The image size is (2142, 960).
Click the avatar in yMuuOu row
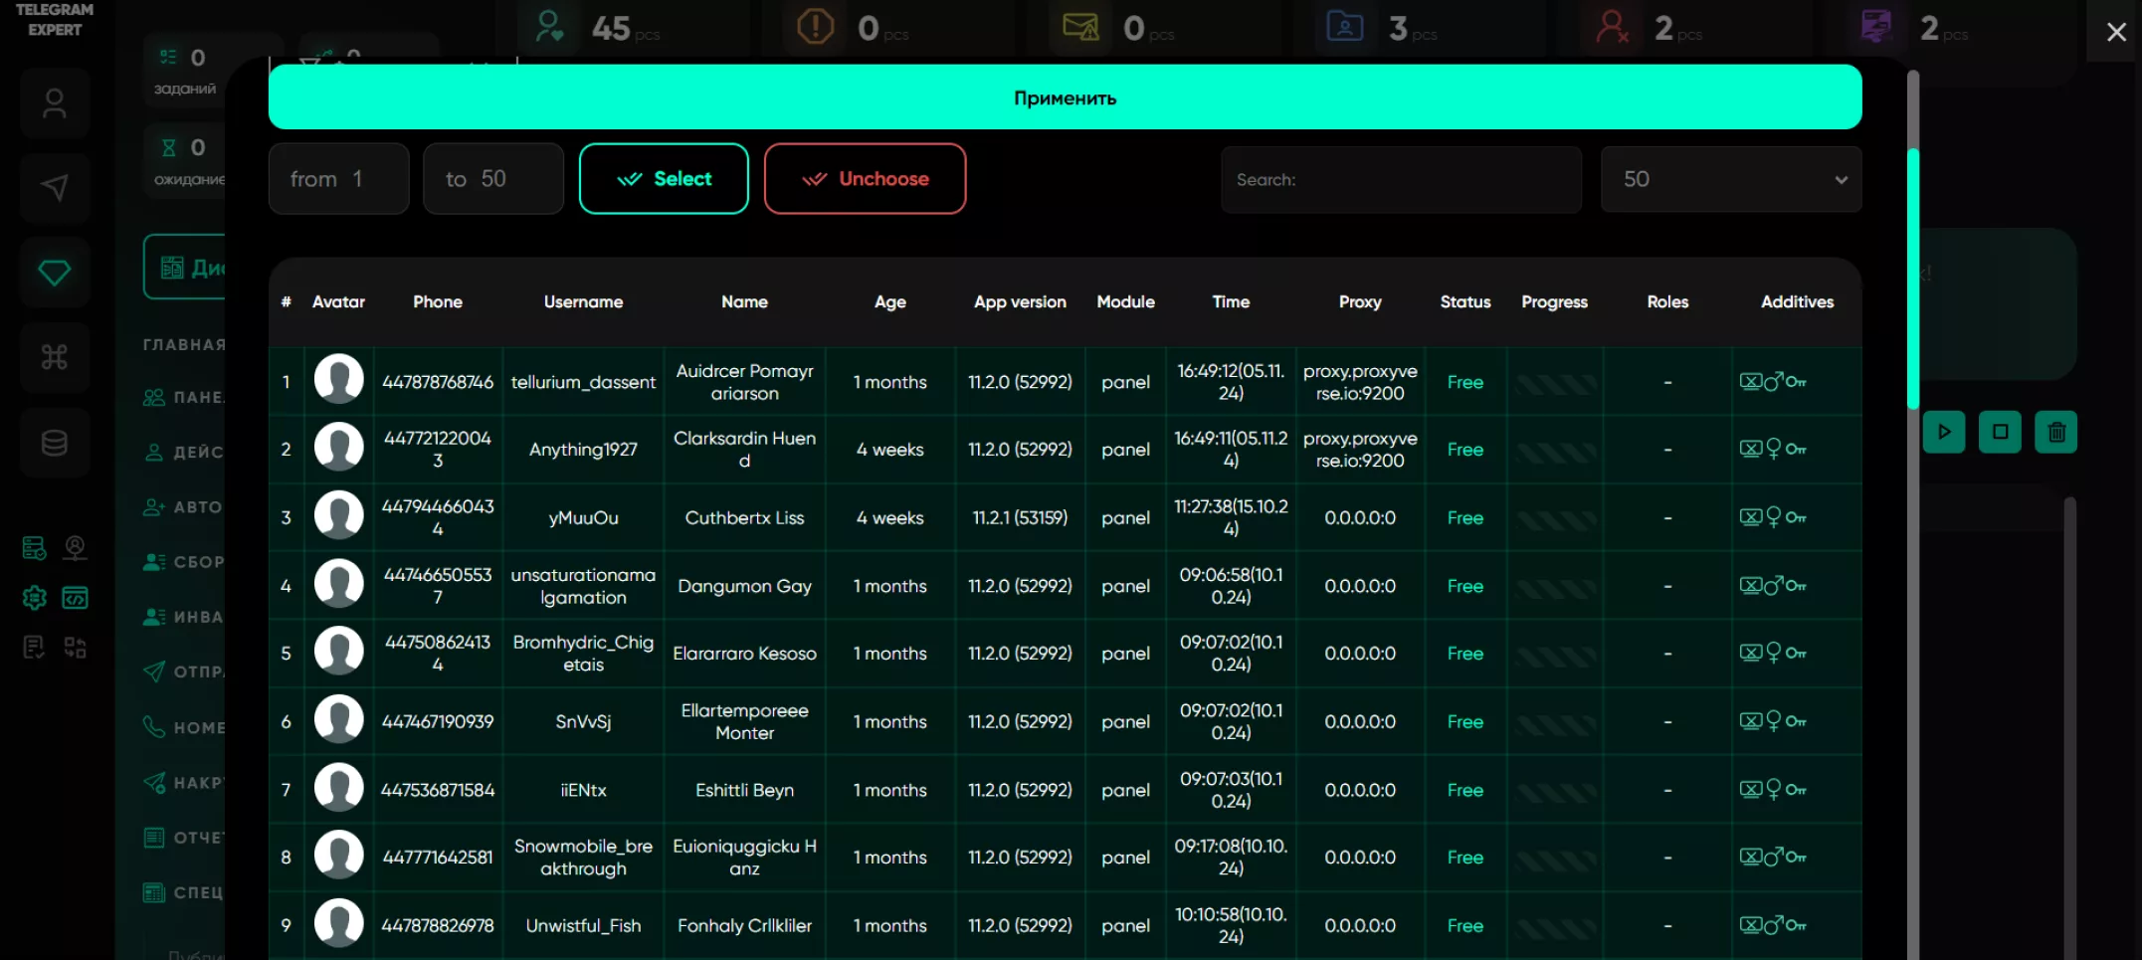(x=339, y=516)
